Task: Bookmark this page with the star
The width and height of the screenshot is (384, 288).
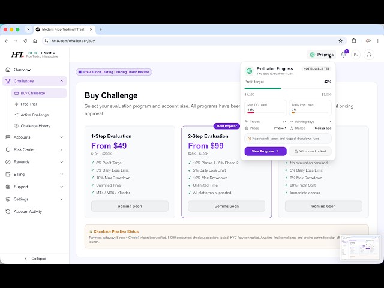Action: 340,41
